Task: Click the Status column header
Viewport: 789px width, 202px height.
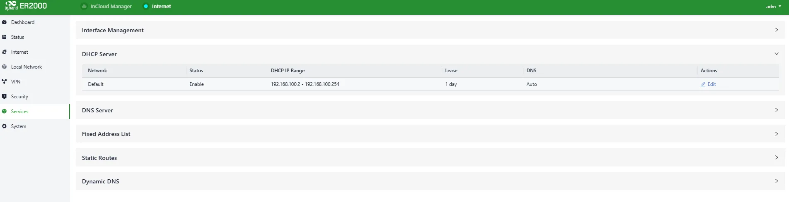Action: pyautogui.click(x=196, y=71)
